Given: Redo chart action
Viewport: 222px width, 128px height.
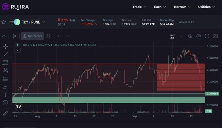Looking at the screenshot, I should [68, 36].
